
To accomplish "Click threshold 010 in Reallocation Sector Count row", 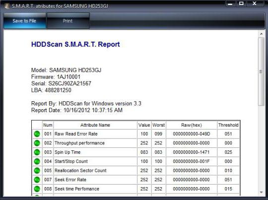I will point(228,170).
